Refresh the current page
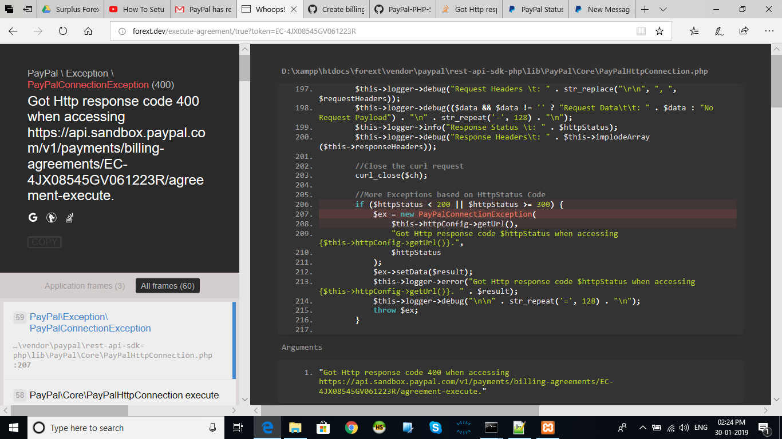 pos(63,31)
